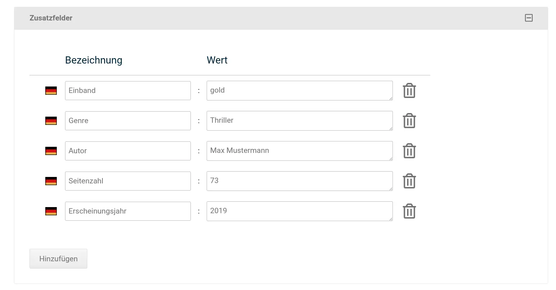Delete the Einband row with trash icon
The height and width of the screenshot is (290, 556).
click(409, 90)
